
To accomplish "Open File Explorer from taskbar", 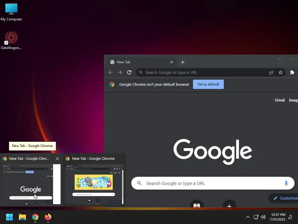I will click(22, 217).
